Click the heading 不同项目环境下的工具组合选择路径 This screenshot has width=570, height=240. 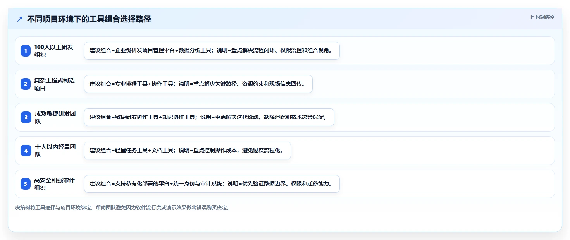pos(89,19)
